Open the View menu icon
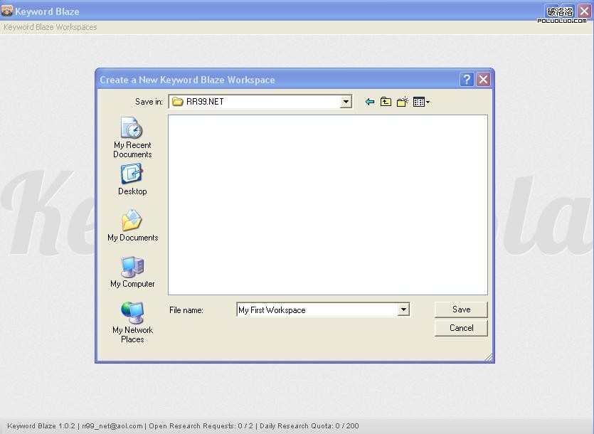This screenshot has height=434, width=594. (x=421, y=102)
